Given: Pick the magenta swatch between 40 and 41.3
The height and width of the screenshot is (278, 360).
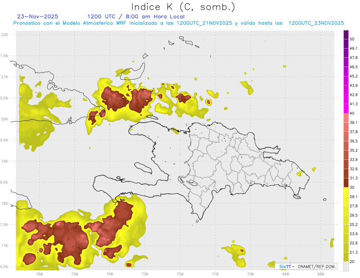Looking at the screenshot, I should tap(346, 109).
